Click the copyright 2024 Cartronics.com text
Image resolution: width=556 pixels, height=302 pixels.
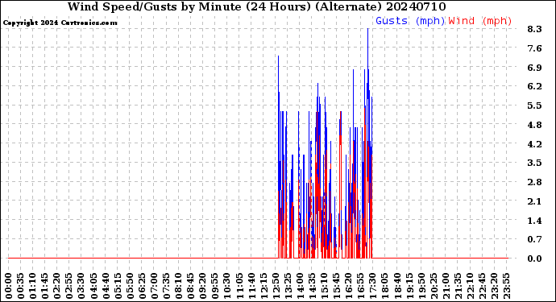(60, 23)
